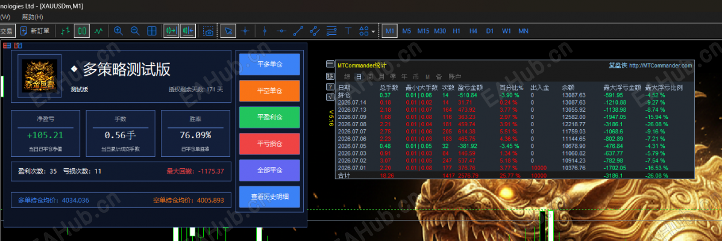Open MTCommander help question-mark icon
The width and height of the screenshot is (722, 241).
coord(330,87)
